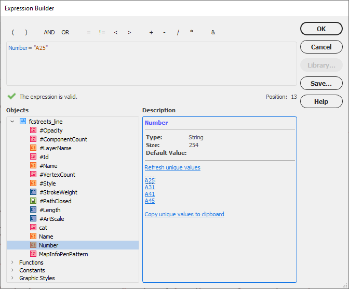The width and height of the screenshot is (349, 289).
Task: Confirm with the OK button
Action: pos(321,29)
